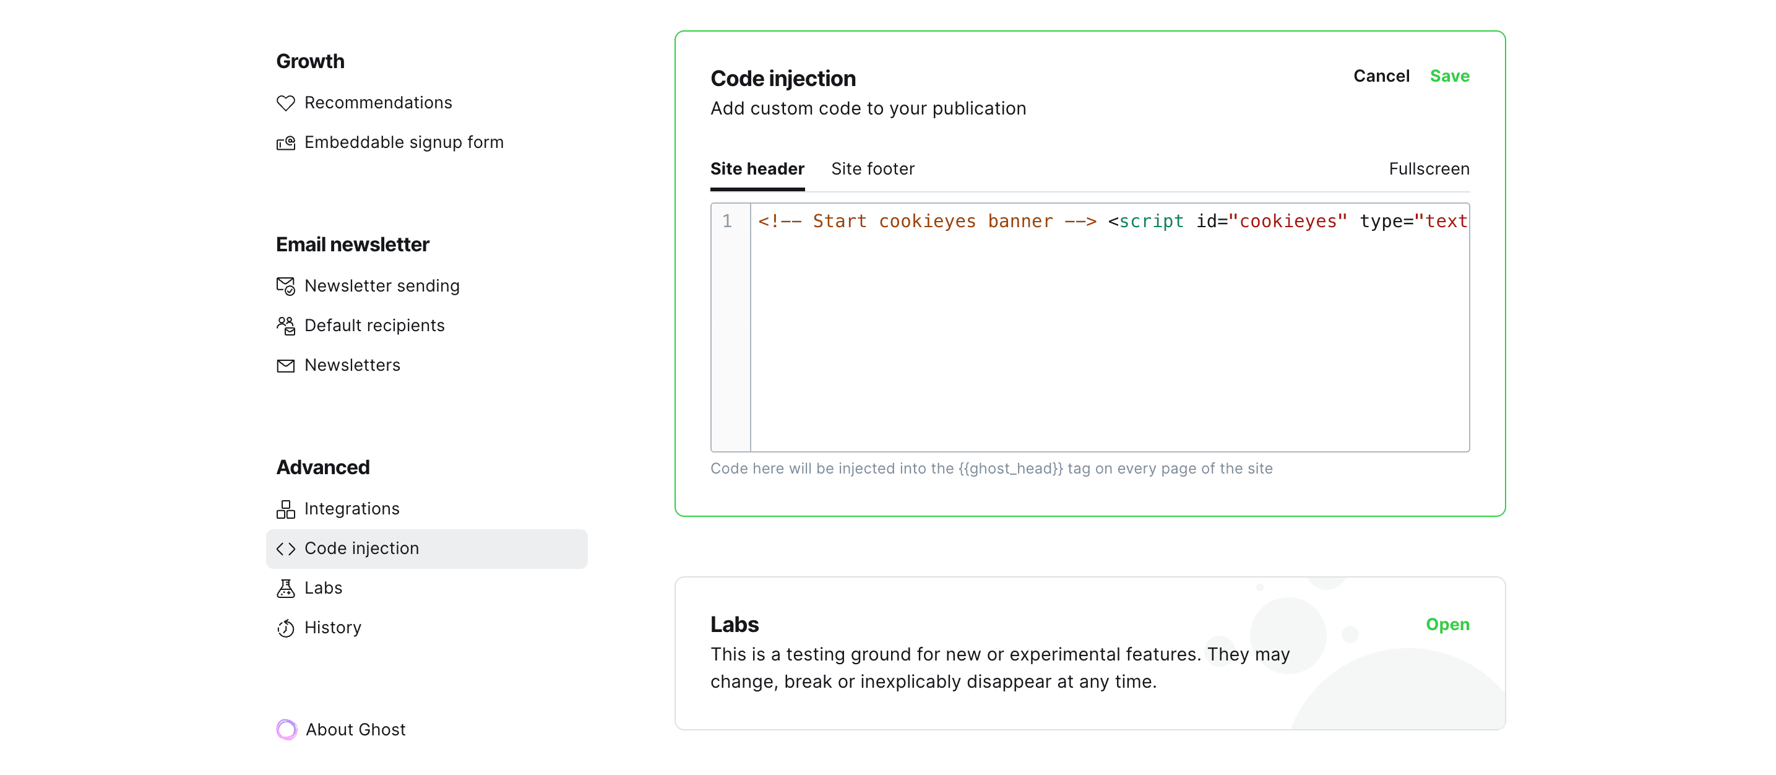
Task: Click the Newsletters envelope icon
Action: (285, 365)
